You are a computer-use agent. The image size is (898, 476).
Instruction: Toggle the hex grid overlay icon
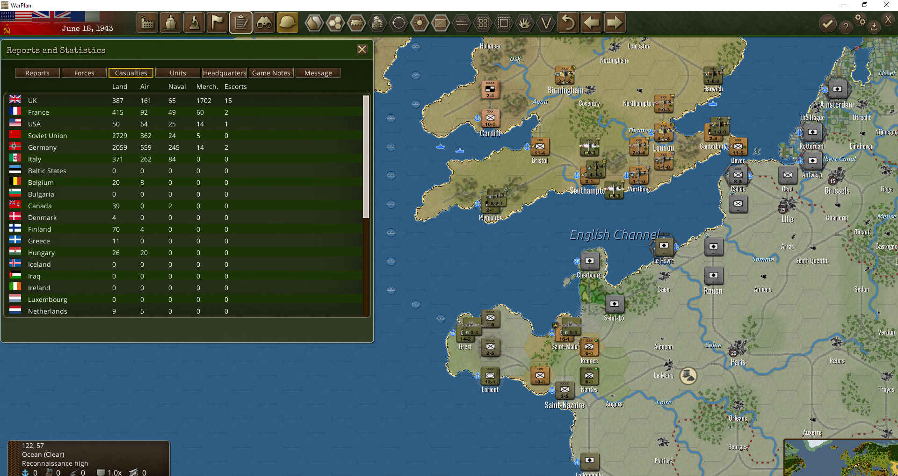coord(335,22)
